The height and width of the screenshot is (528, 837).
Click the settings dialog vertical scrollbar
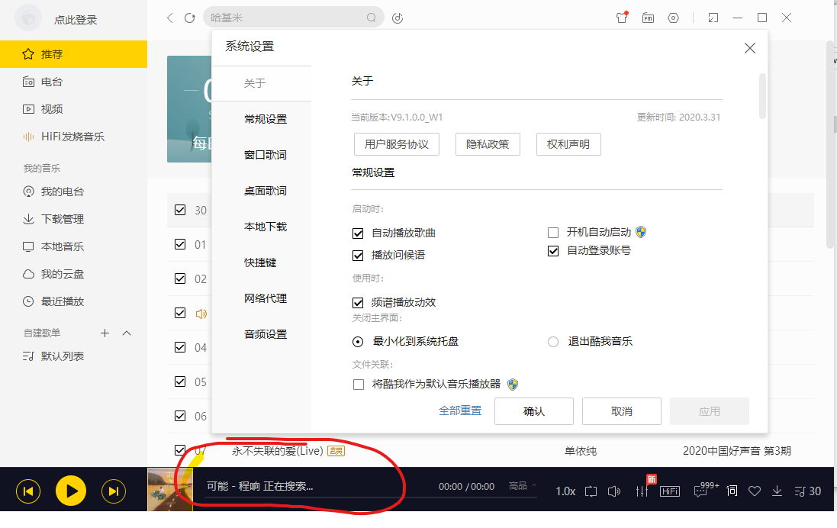point(762,96)
